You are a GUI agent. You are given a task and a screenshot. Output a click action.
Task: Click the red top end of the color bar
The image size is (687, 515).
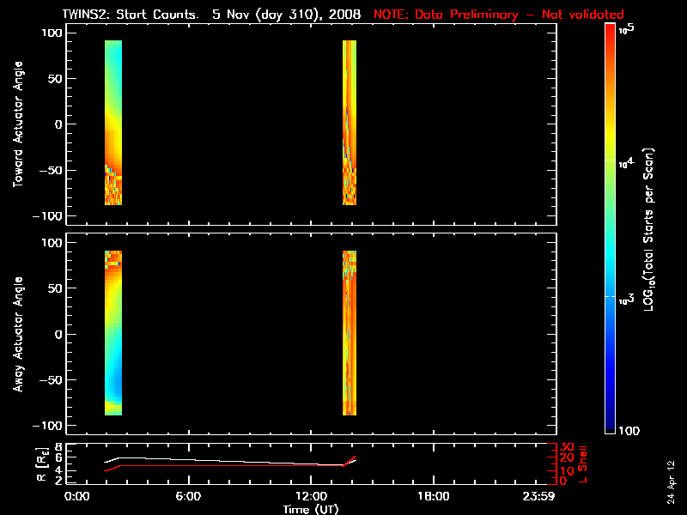610,31
